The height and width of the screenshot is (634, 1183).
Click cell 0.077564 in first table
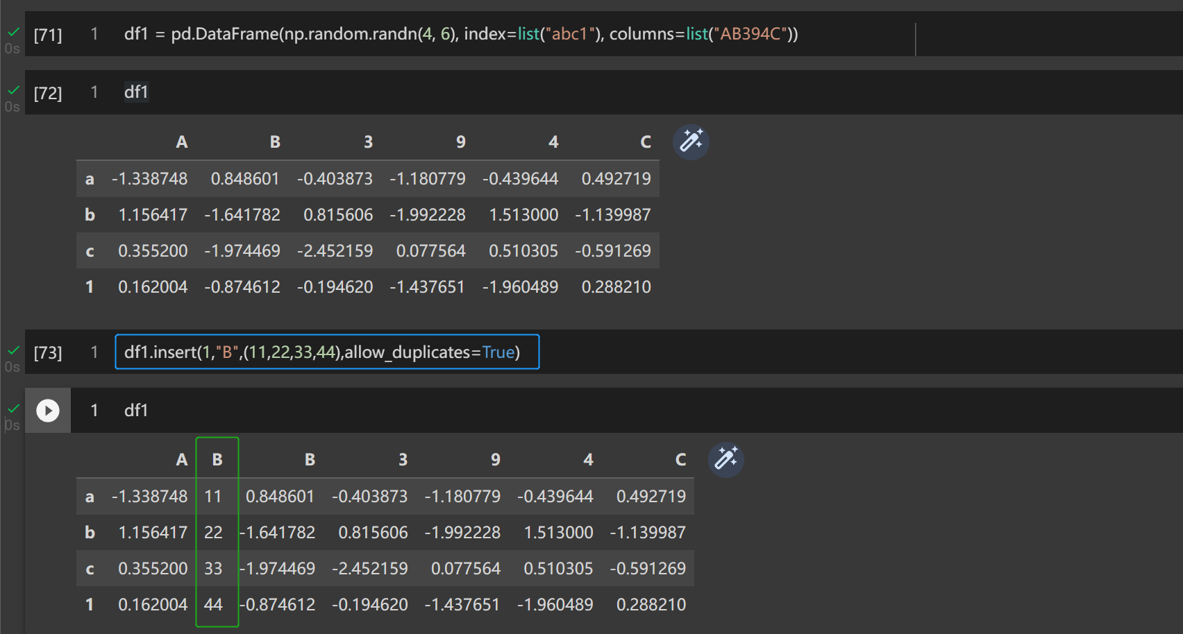point(431,251)
